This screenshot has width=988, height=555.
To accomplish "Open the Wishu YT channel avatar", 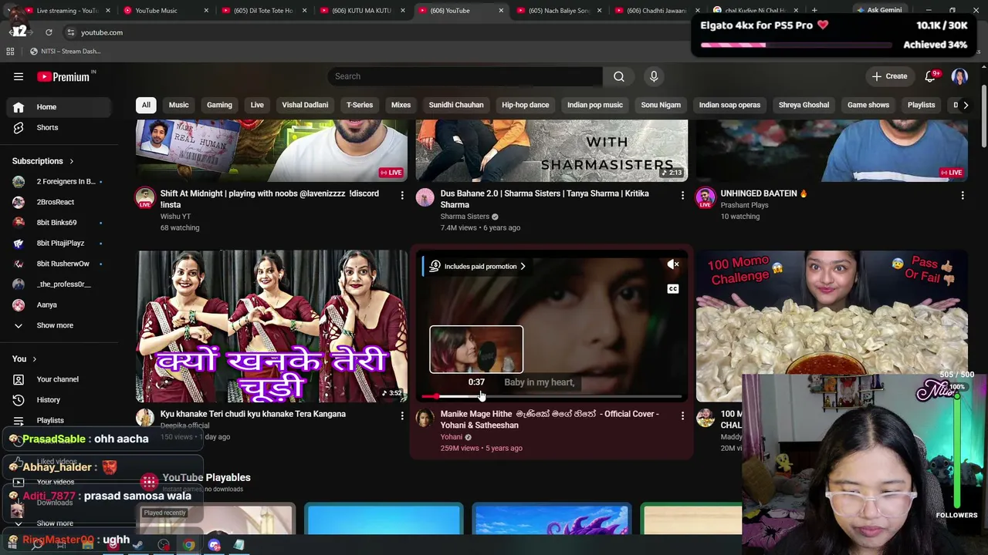I will (x=145, y=197).
